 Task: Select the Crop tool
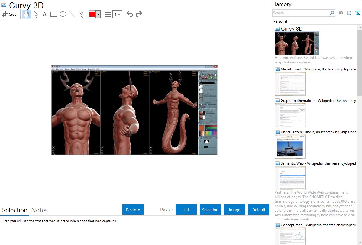(9, 14)
